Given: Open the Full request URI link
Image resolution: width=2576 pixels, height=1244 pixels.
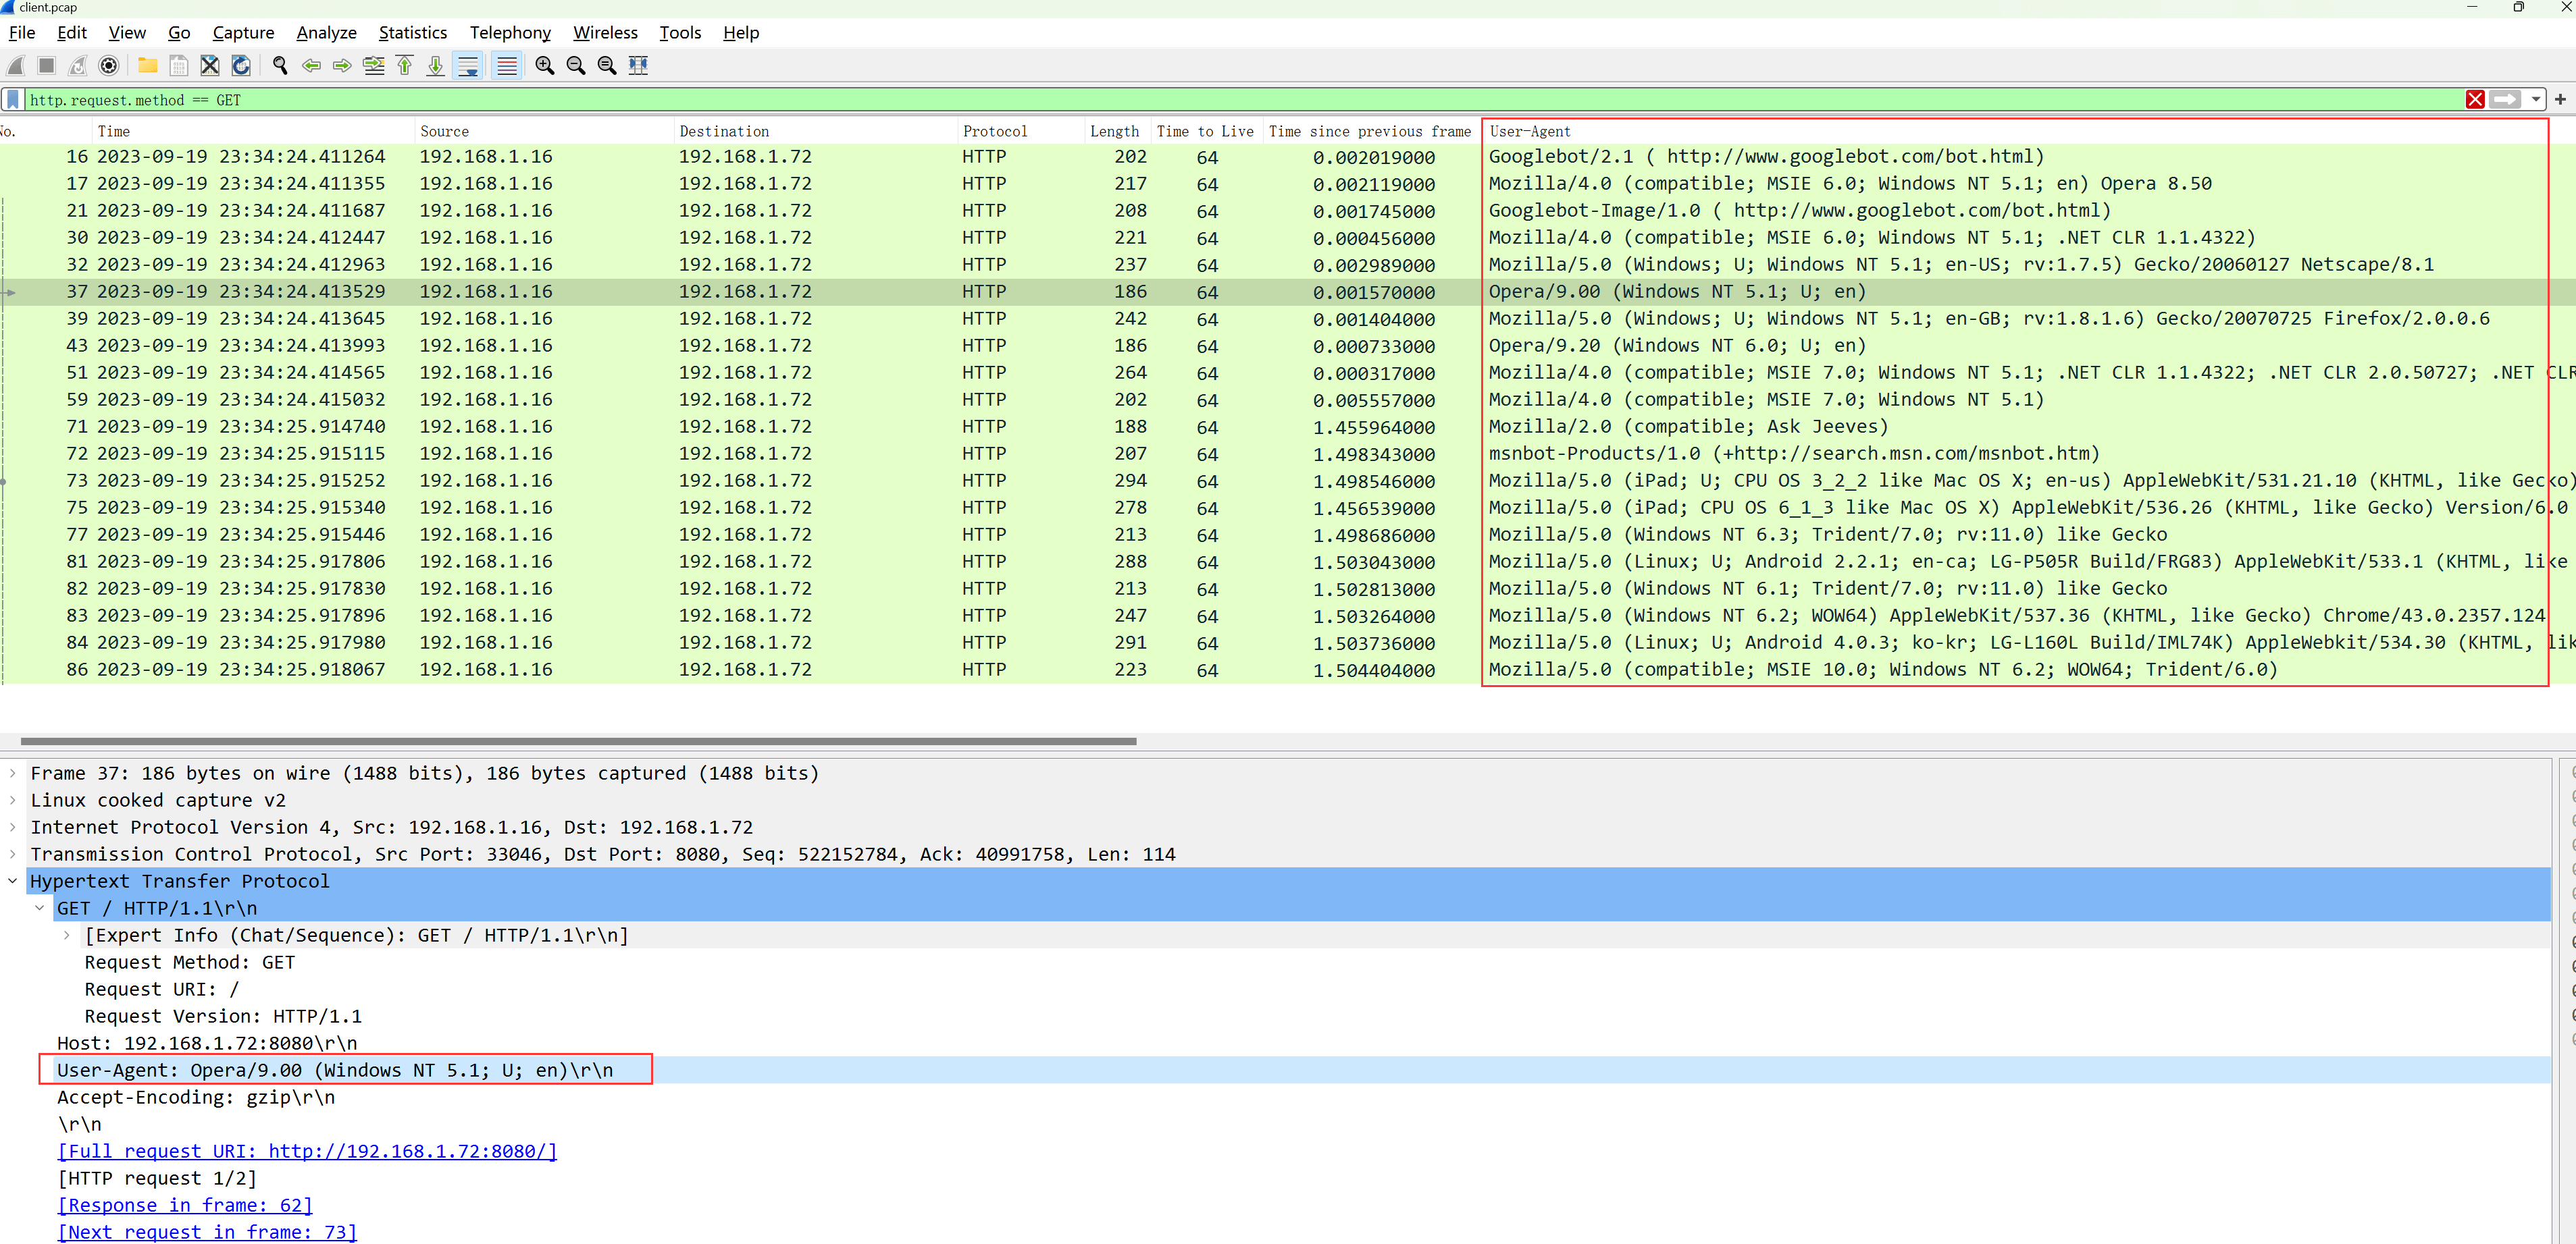Looking at the screenshot, I should coord(307,1151).
